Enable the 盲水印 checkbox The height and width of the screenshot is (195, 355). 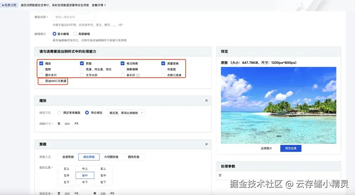pos(122,75)
